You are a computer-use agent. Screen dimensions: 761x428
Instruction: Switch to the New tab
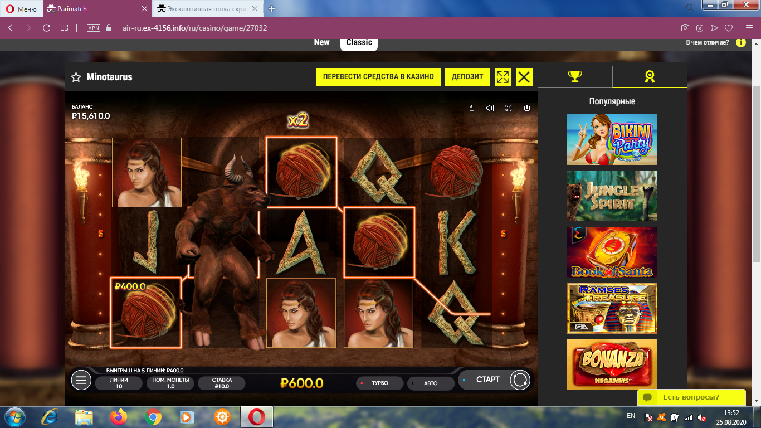pos(321,42)
